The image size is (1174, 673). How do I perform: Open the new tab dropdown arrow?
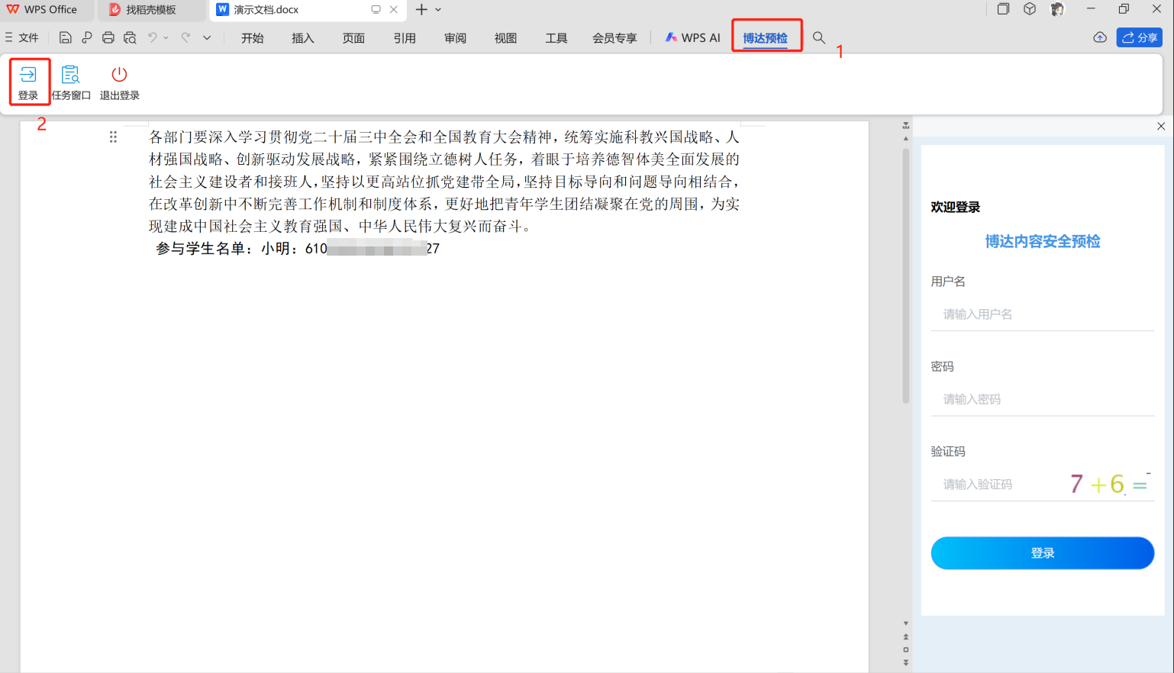pos(438,10)
